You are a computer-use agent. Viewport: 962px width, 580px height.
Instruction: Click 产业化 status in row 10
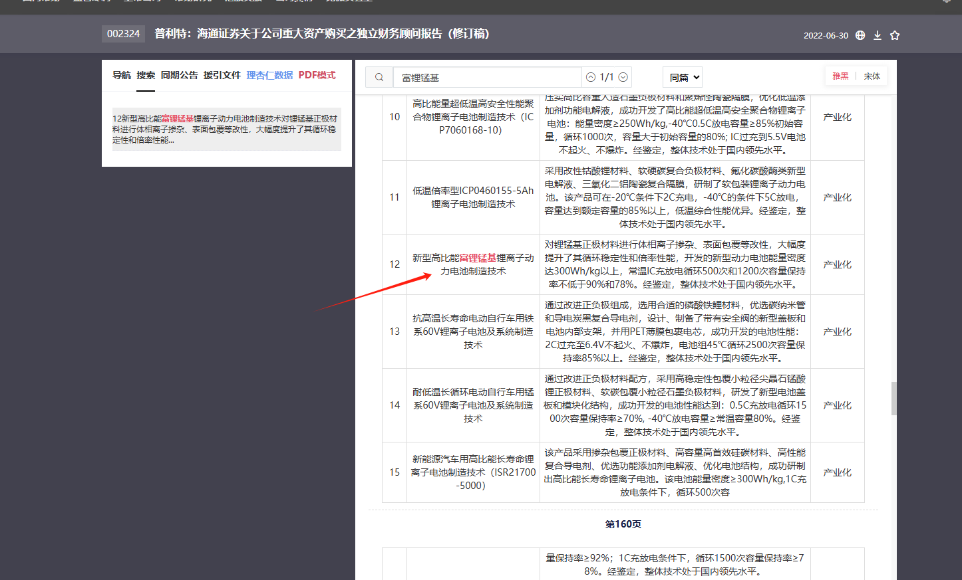(837, 117)
